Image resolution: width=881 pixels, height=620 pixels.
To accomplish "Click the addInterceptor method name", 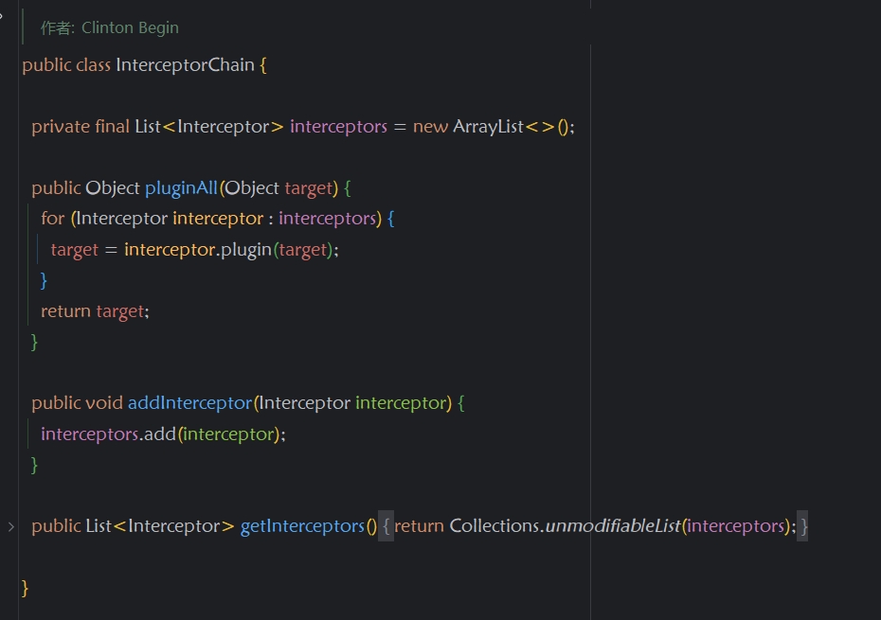I will tap(189, 403).
